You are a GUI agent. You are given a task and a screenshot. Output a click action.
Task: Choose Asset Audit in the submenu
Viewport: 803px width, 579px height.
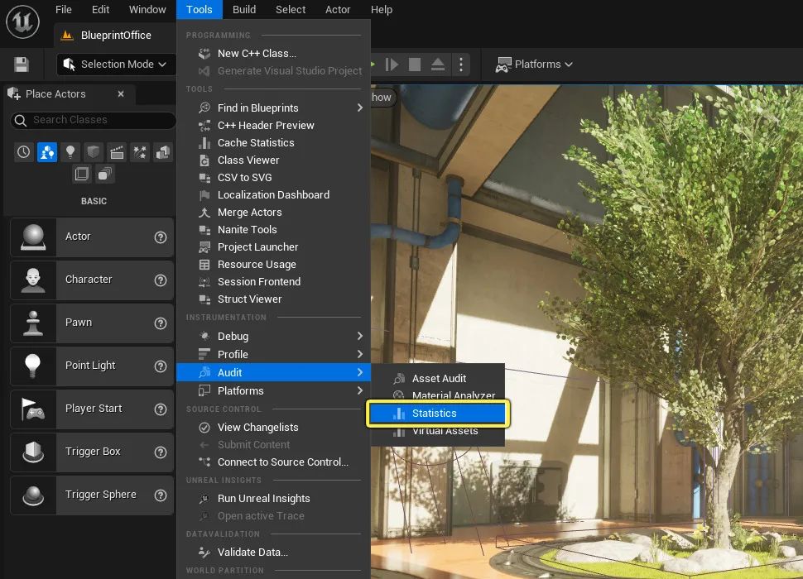tap(437, 379)
